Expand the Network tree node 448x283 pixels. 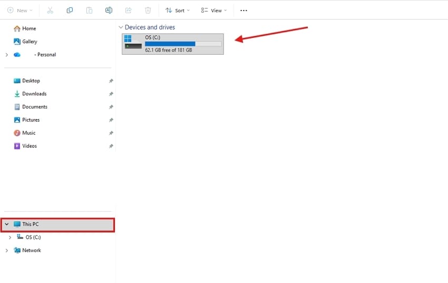tap(6, 250)
